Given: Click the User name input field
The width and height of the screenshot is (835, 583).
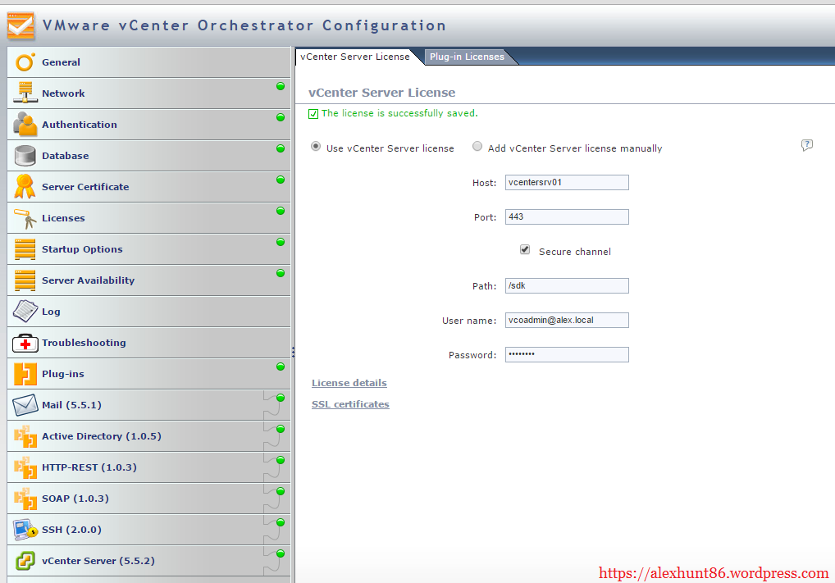Looking at the screenshot, I should click(567, 320).
